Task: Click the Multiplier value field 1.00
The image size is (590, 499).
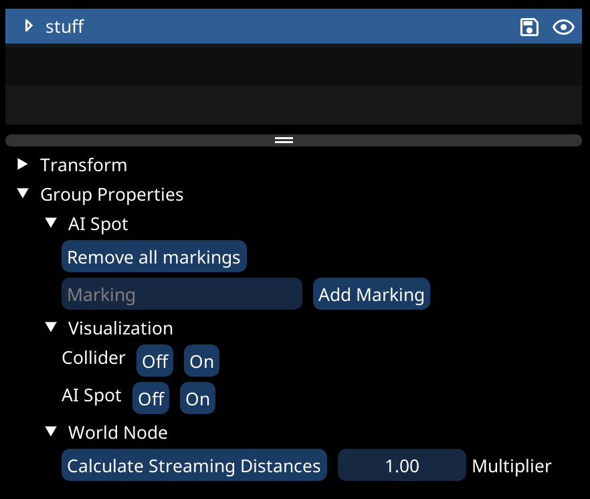Action: pos(401,466)
